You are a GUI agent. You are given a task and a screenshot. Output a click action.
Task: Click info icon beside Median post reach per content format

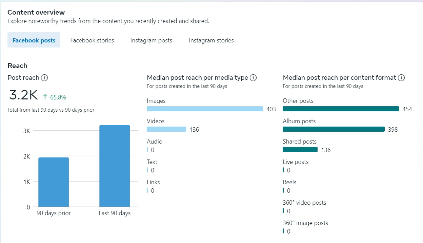click(x=401, y=78)
